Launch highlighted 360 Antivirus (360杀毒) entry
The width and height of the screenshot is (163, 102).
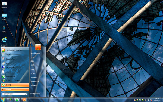pos(15,85)
